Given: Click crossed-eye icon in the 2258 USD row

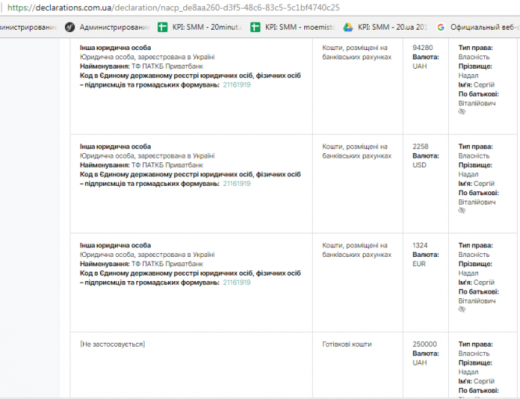Looking at the screenshot, I should click(x=461, y=211).
